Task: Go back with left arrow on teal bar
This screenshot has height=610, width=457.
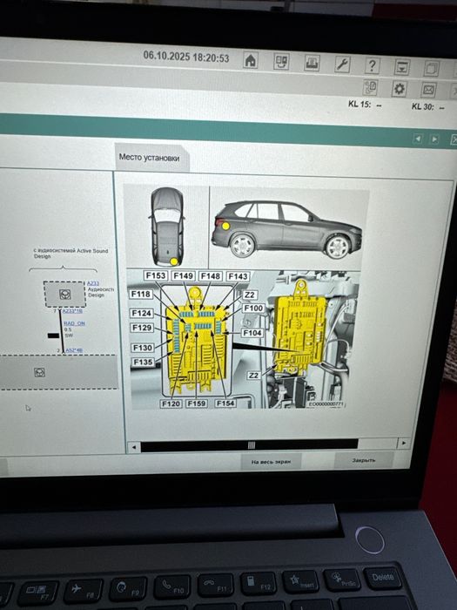Action: click(x=417, y=139)
